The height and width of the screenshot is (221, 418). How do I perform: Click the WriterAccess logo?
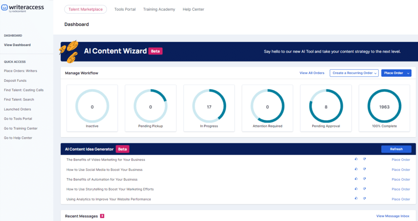[22, 8]
